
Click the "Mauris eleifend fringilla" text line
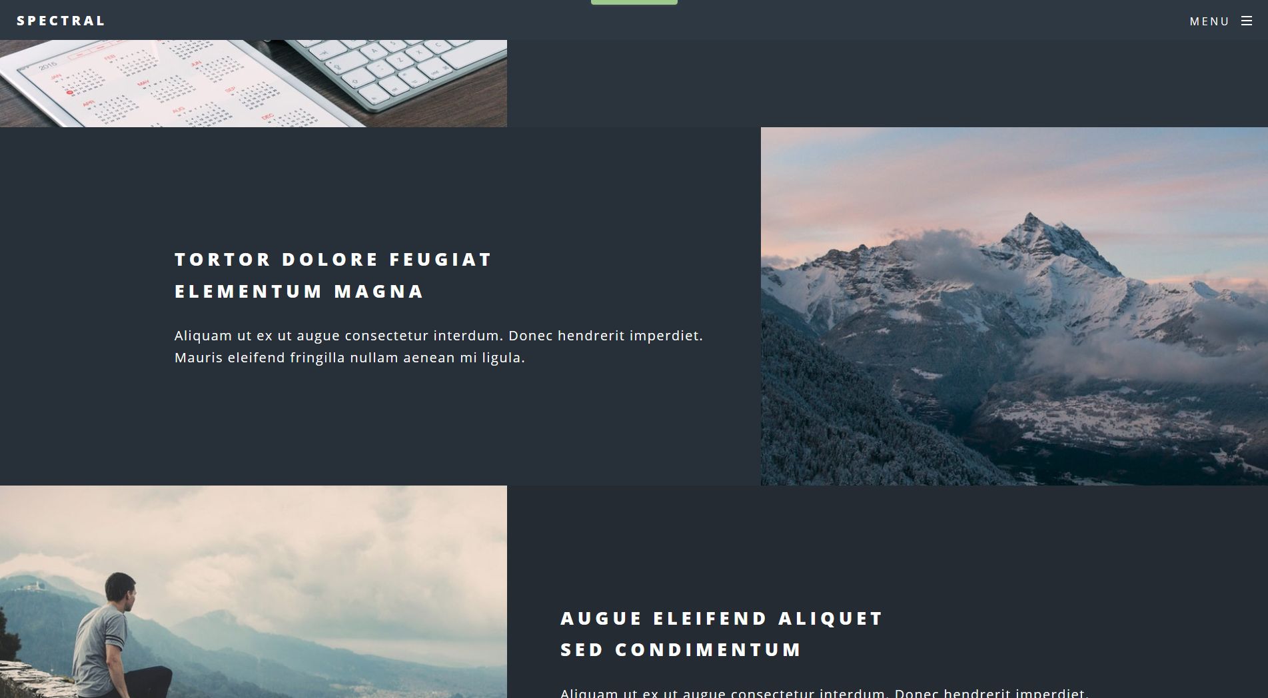(350, 358)
